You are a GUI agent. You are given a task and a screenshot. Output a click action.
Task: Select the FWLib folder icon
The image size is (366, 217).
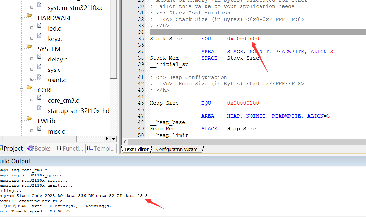click(x=29, y=118)
